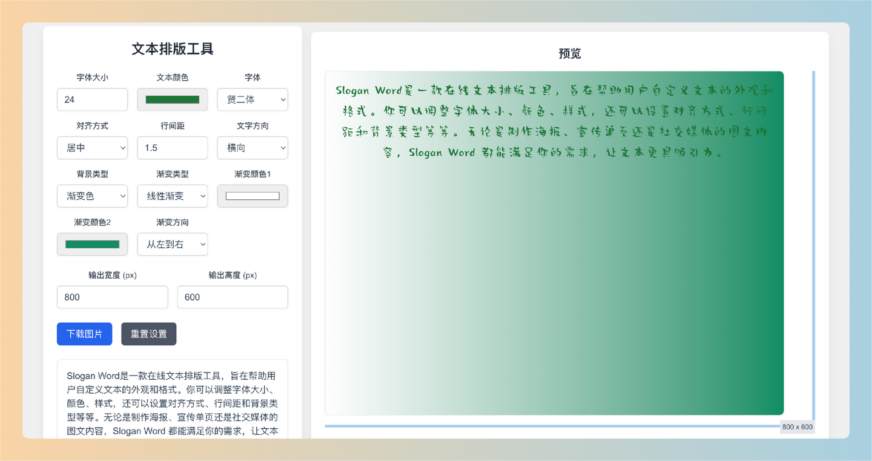Click the 文本排版工具 title
Viewport: 872px width, 461px height.
173,49
